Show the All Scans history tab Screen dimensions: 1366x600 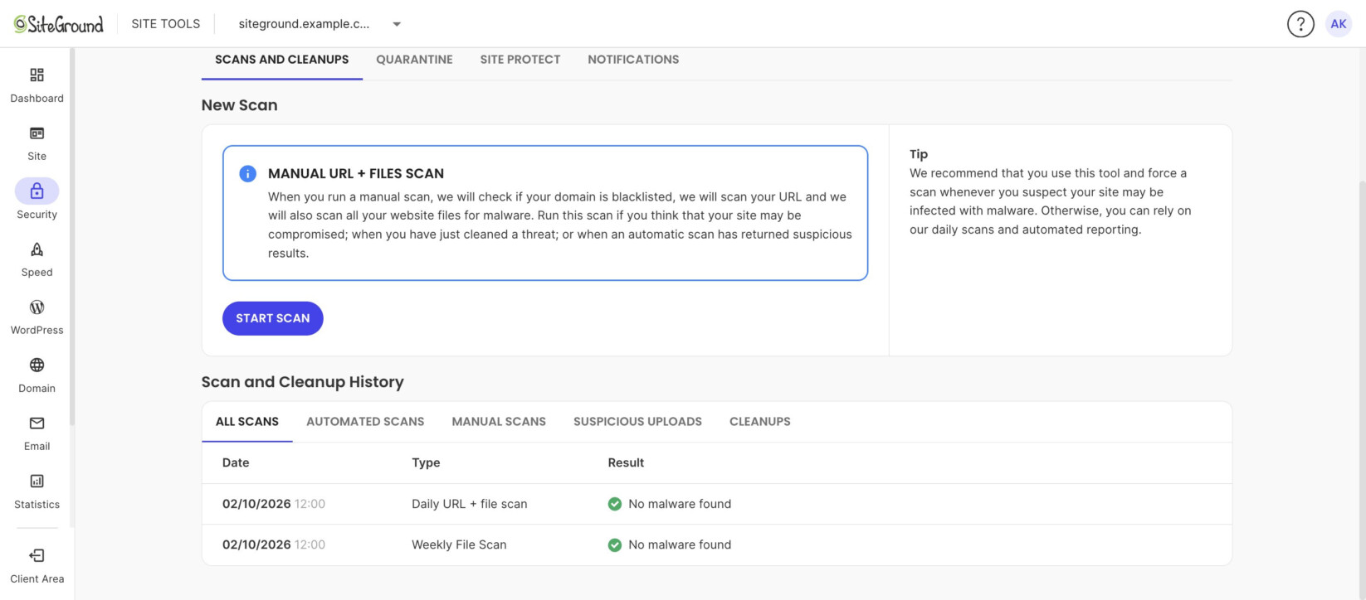coord(247,422)
